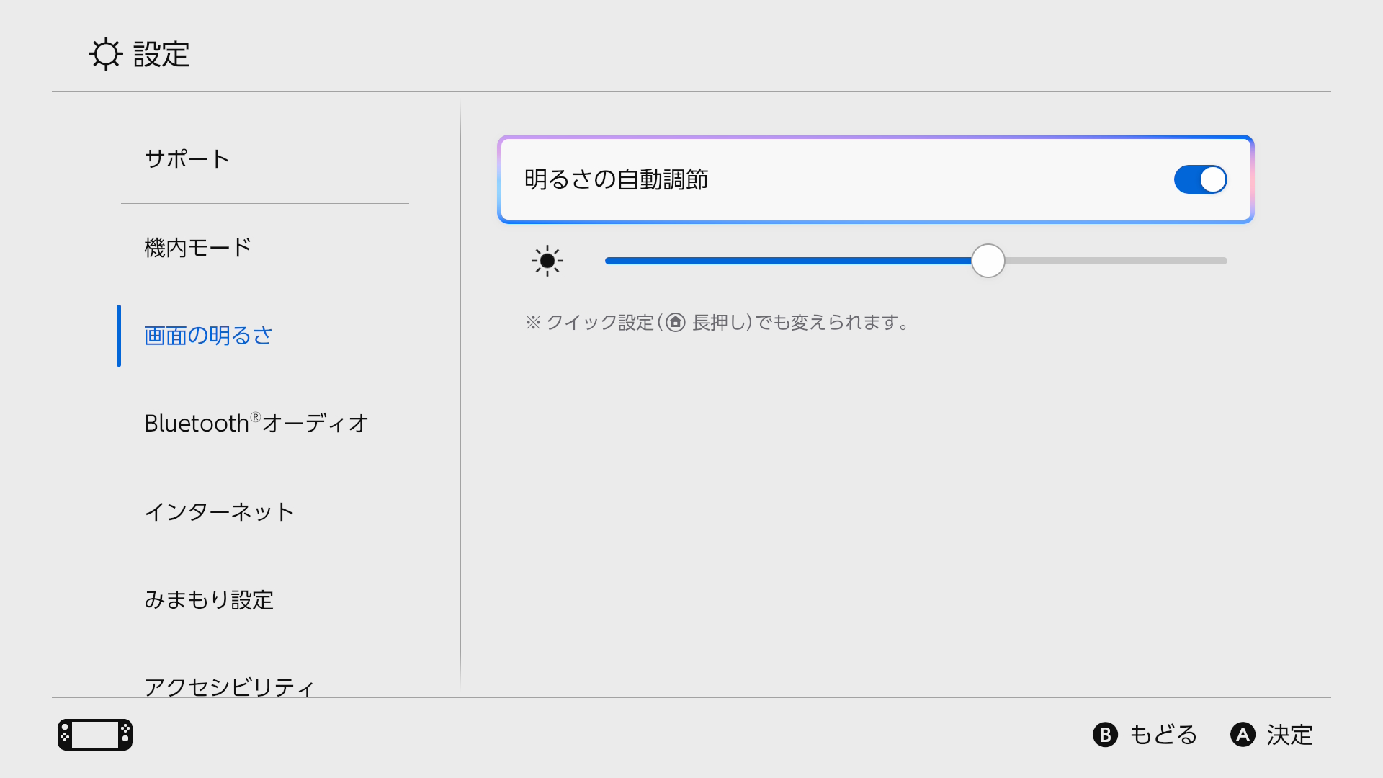The image size is (1383, 778).
Task: Click the settings gear icon in header
Action: 106,54
